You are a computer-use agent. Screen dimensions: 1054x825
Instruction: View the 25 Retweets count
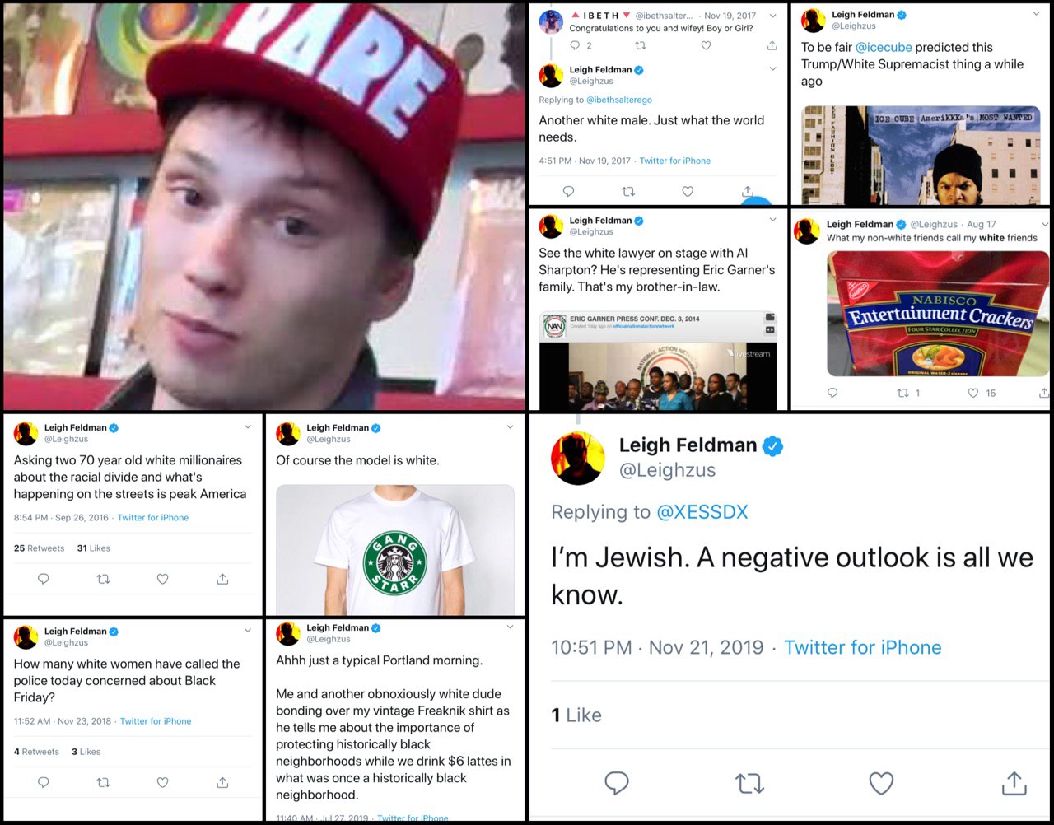pos(39,548)
